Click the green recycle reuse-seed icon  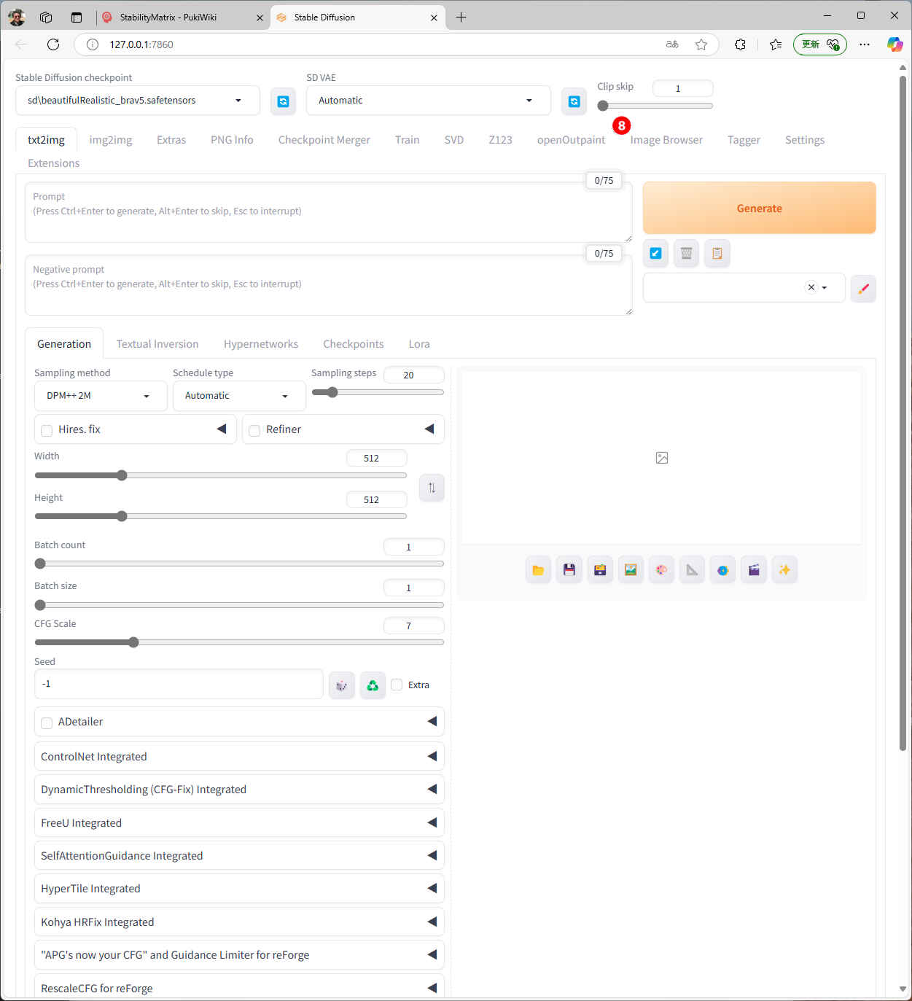373,685
